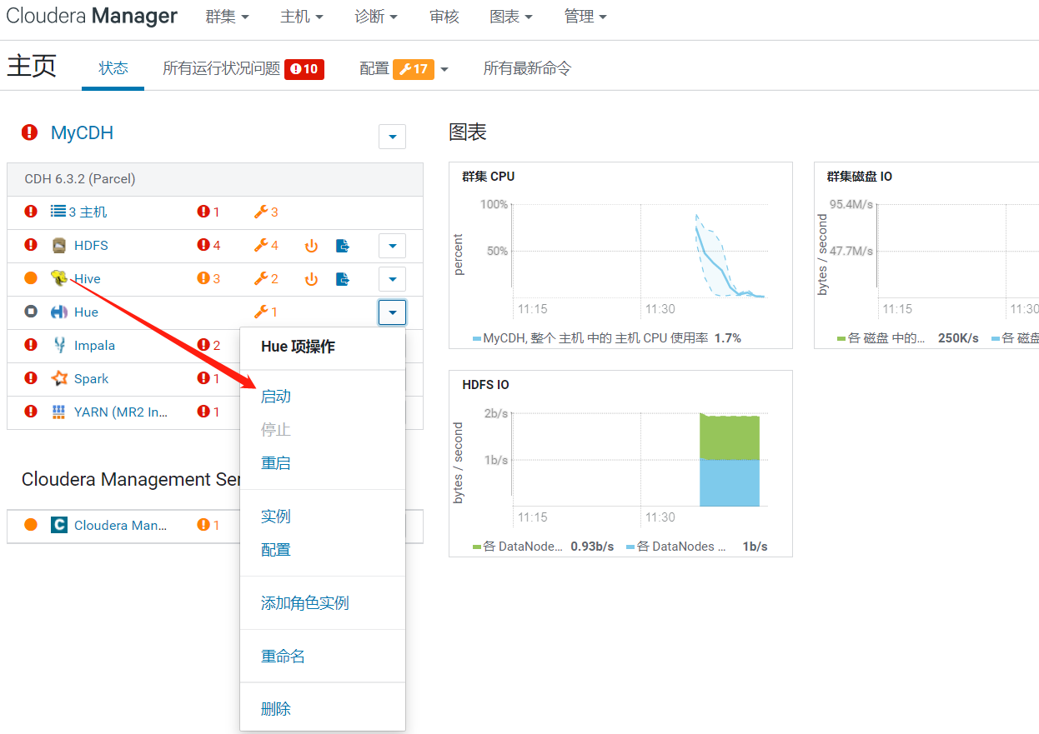Open Impala health issues badge 2
The width and height of the screenshot is (1039, 734).
tap(208, 345)
